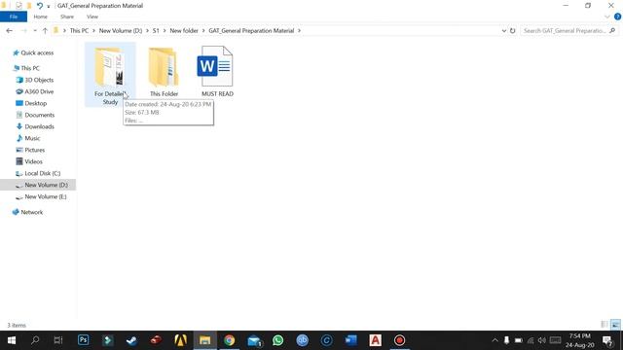Image resolution: width=623 pixels, height=350 pixels.
Task: Select Quick access in navigation pane
Action: point(37,52)
